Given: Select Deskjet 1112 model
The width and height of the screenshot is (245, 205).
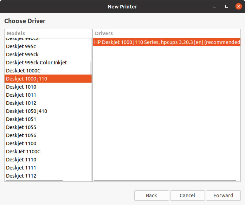Looking at the screenshot, I should pyautogui.click(x=48, y=176).
